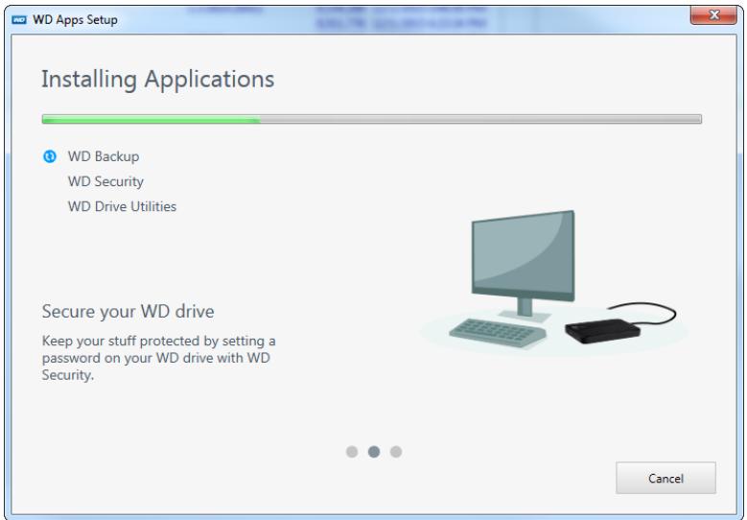This screenshot has width=747, height=520.
Task: Click the computer and drive illustration
Action: tap(553, 281)
